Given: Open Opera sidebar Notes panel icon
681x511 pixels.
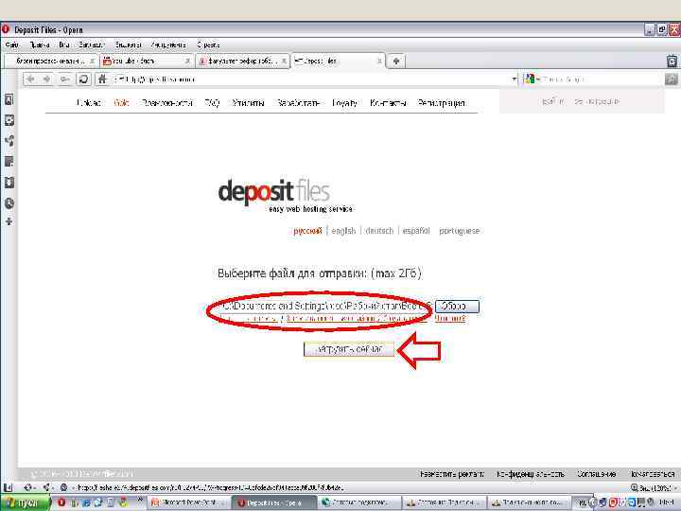Looking at the screenshot, I should (9, 162).
